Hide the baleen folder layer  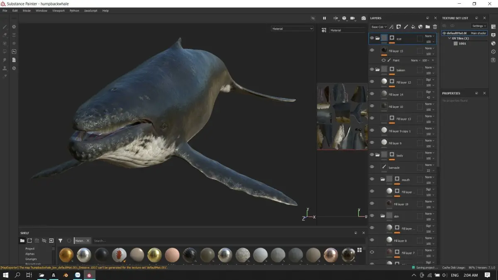click(x=372, y=70)
